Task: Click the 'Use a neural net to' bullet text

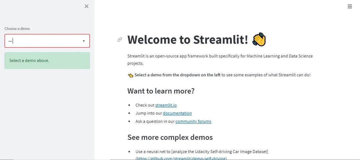Action: coord(153,152)
